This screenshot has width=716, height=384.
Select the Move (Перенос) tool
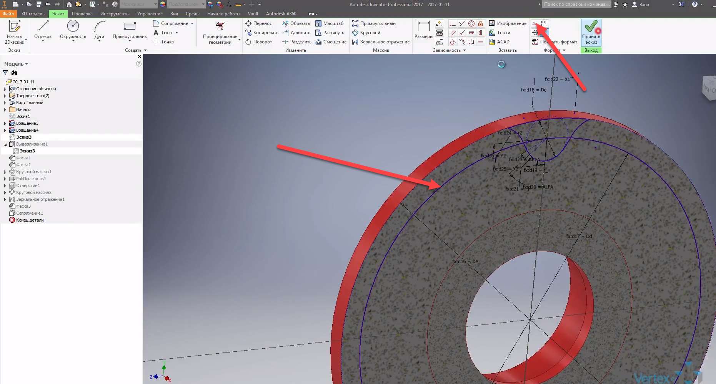258,23
